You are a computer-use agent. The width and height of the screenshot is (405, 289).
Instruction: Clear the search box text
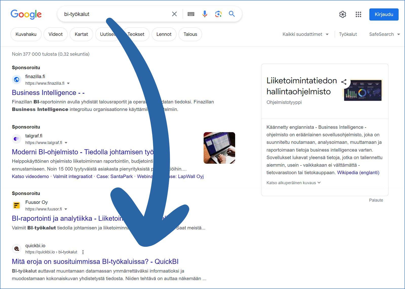pyautogui.click(x=174, y=14)
